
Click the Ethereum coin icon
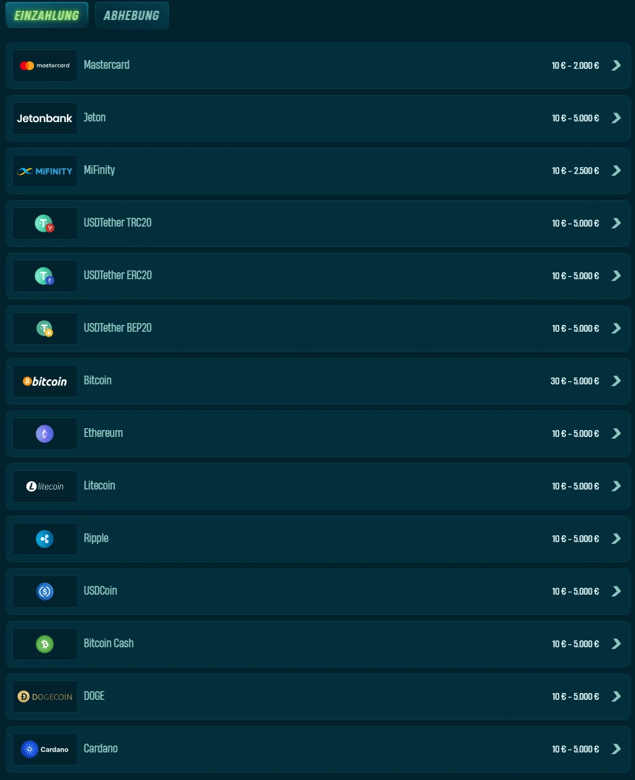pyautogui.click(x=45, y=434)
